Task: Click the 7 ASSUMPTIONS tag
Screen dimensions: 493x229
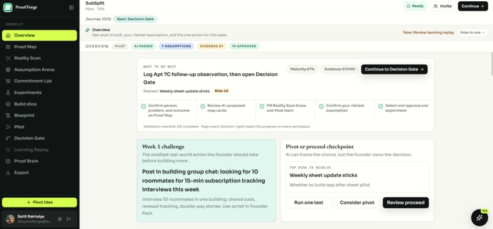Action: tap(176, 46)
